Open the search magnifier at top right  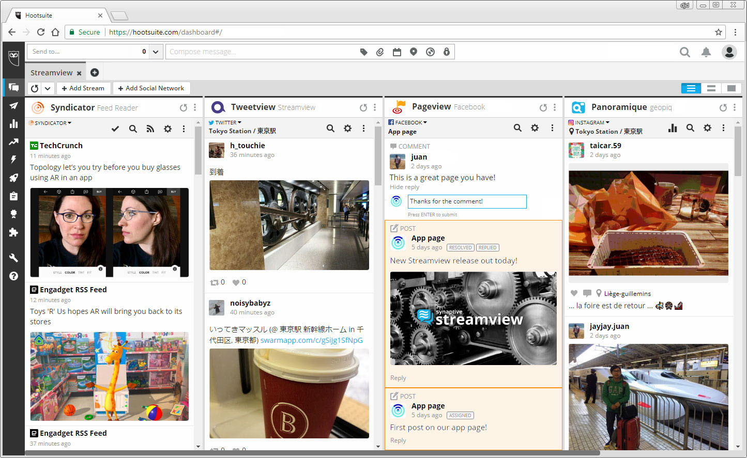point(685,52)
